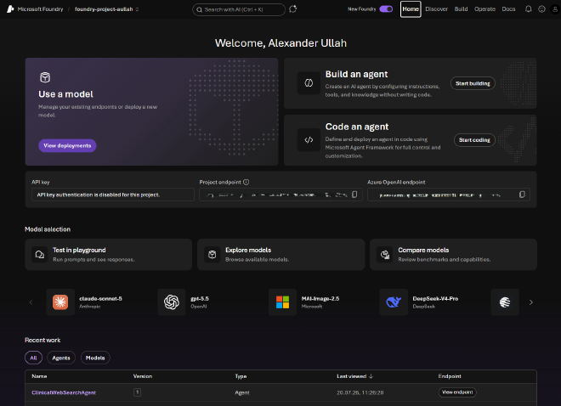Go back in model carousel with left chevron

pos(31,302)
